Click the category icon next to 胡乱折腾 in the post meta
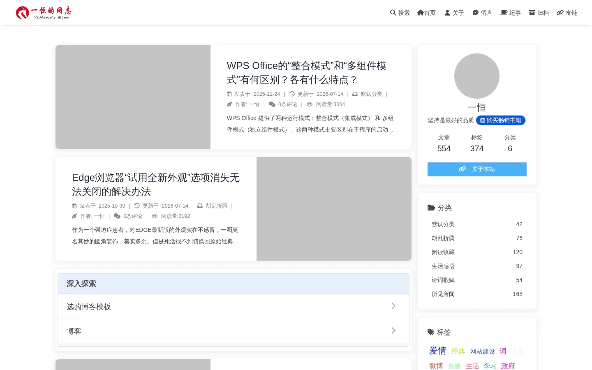 (x=200, y=206)
